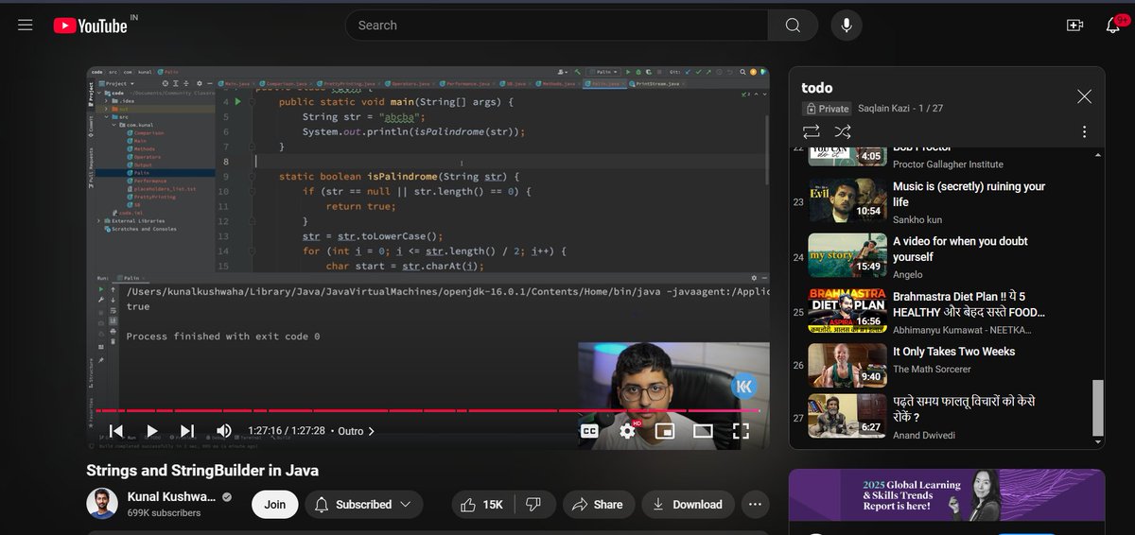Open the Create video icon
This screenshot has width=1135, height=535.
(x=1074, y=26)
